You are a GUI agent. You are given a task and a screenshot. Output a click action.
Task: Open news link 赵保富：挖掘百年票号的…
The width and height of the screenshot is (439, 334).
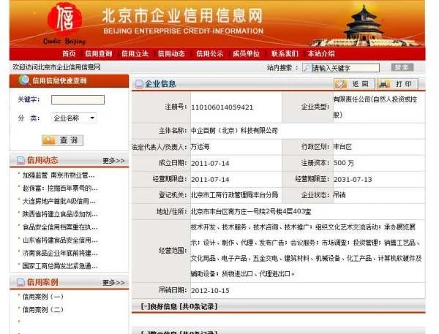coord(60,189)
